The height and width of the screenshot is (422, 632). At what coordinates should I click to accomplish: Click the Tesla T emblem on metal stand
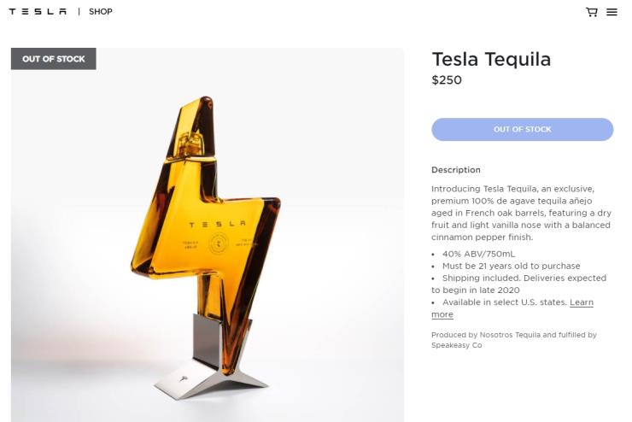coord(182,377)
